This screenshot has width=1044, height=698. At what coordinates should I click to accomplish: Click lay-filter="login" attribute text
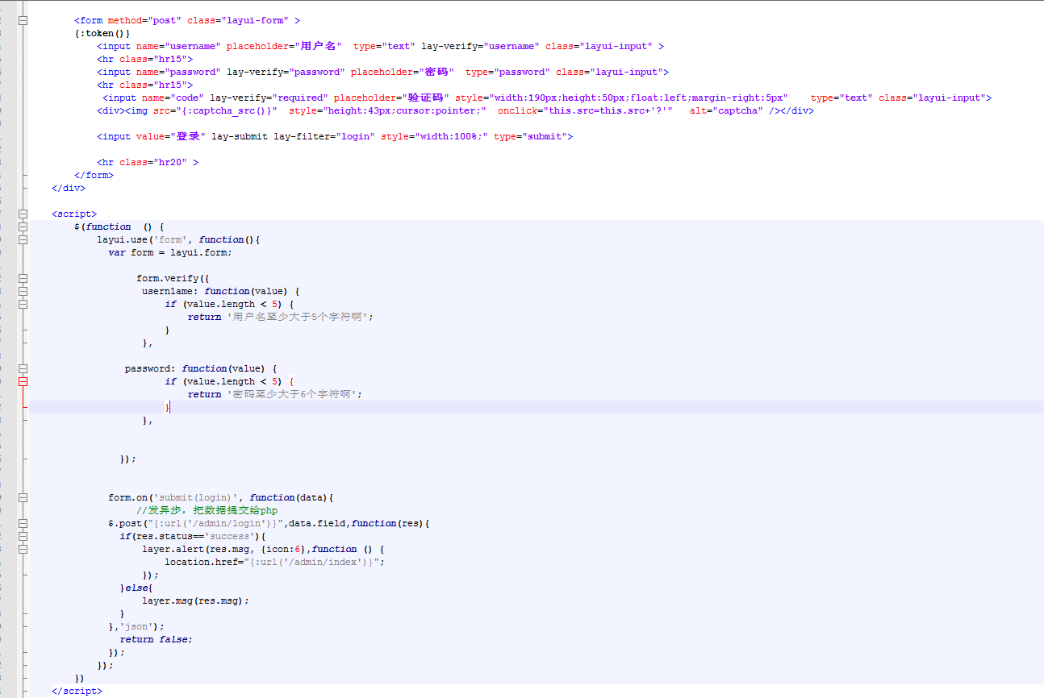(x=324, y=136)
